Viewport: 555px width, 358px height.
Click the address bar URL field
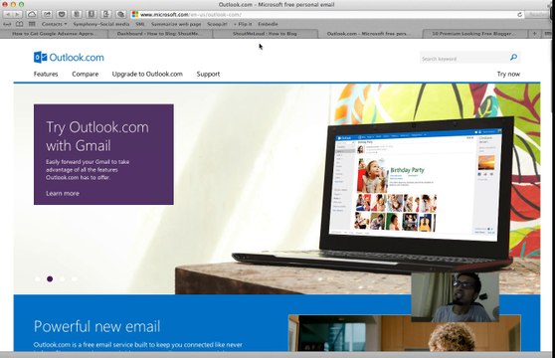click(327, 15)
